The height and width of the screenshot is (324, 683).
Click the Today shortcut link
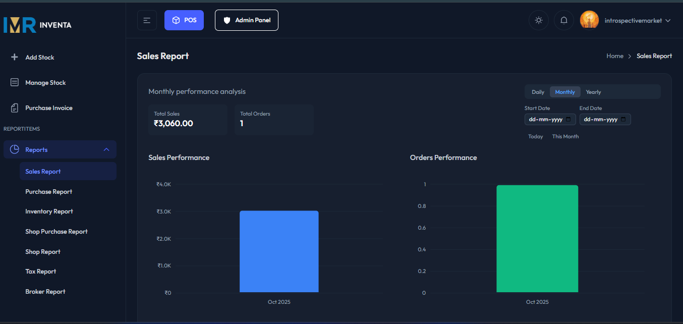tap(535, 136)
